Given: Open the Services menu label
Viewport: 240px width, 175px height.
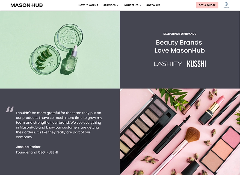Looking at the screenshot, I should [x=109, y=5].
